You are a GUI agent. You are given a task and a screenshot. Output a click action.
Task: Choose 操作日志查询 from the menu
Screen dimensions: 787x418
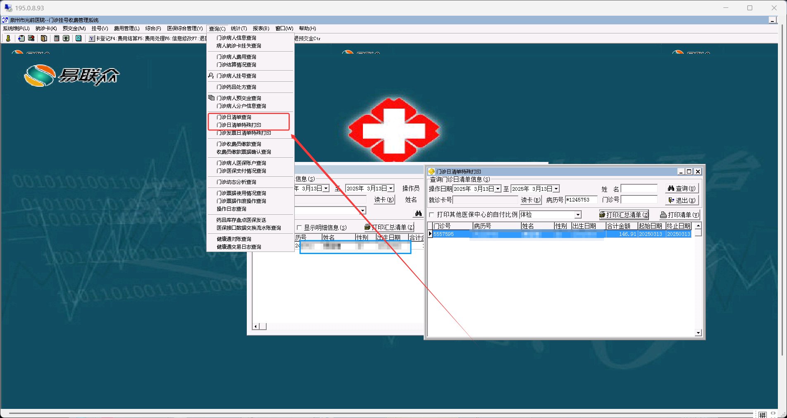(231, 209)
